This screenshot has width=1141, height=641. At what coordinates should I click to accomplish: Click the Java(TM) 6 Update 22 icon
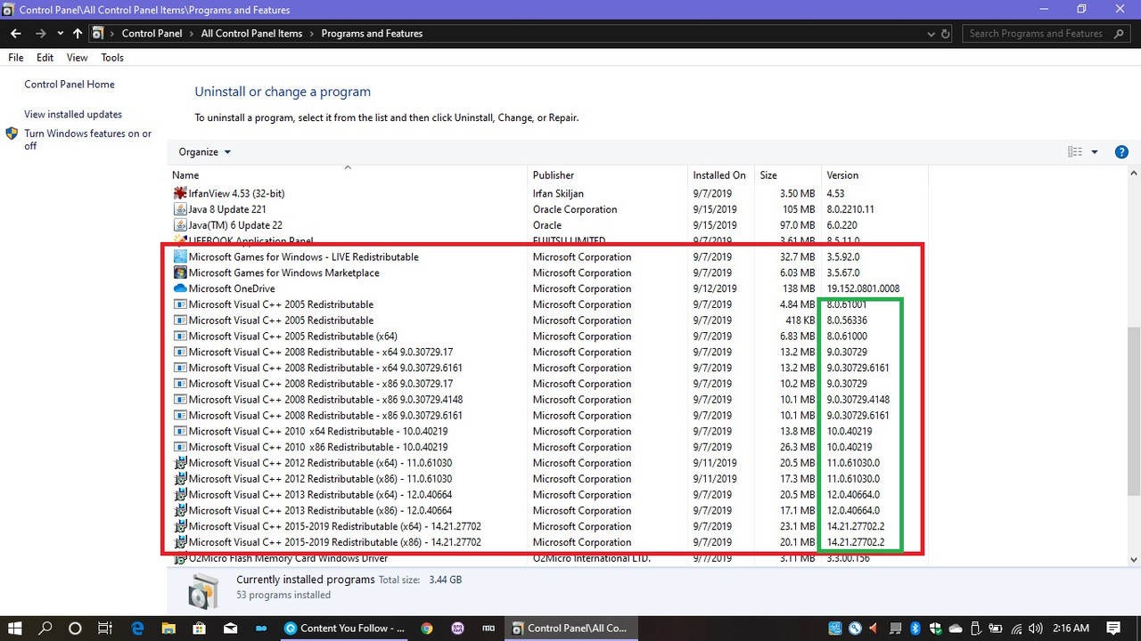click(180, 225)
